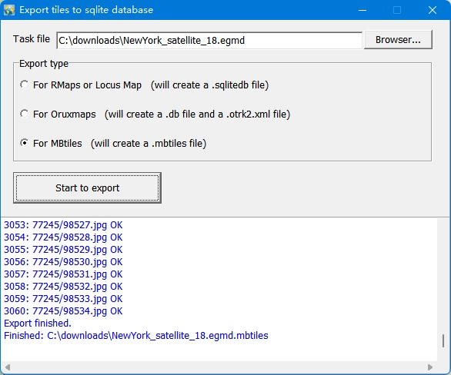Image resolution: width=451 pixels, height=375 pixels.
Task: Click the vertical scrollbar thumb in log
Action: click(443, 340)
